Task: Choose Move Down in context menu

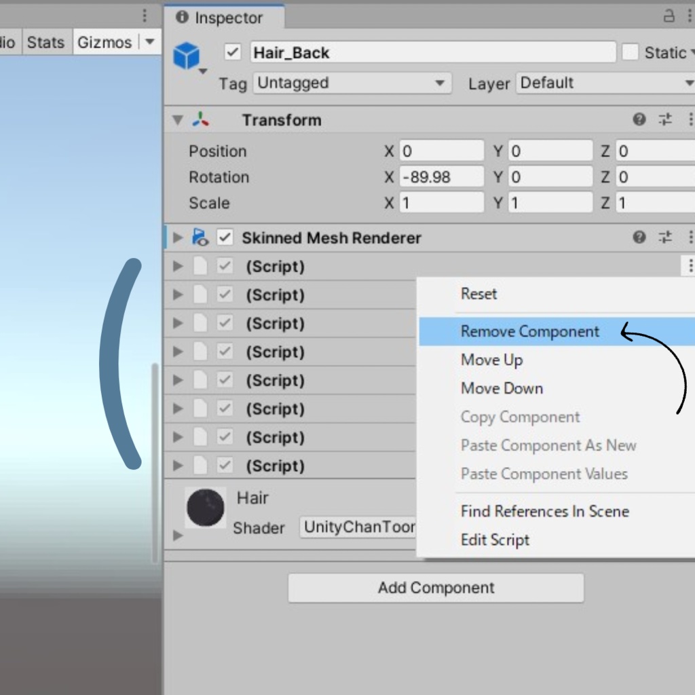Action: click(502, 389)
